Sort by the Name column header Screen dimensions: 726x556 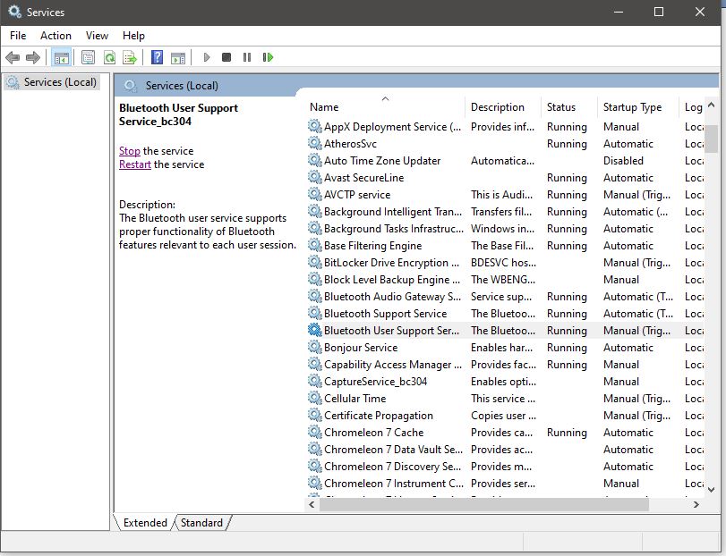pyautogui.click(x=385, y=106)
